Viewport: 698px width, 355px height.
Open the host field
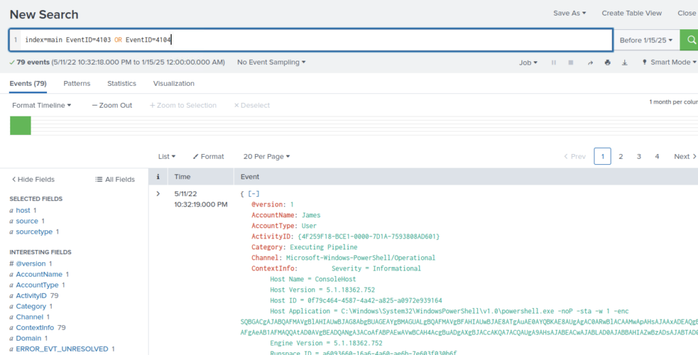23,211
